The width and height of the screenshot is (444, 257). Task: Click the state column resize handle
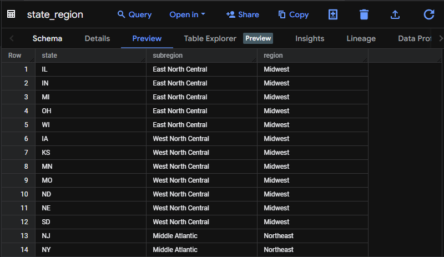click(x=143, y=59)
